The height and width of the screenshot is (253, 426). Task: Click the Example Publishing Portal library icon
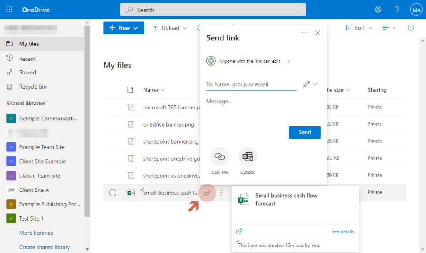11,204
